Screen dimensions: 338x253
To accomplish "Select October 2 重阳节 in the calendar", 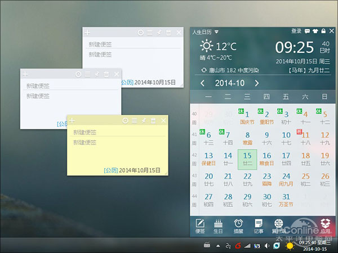I will [x=266, y=118].
